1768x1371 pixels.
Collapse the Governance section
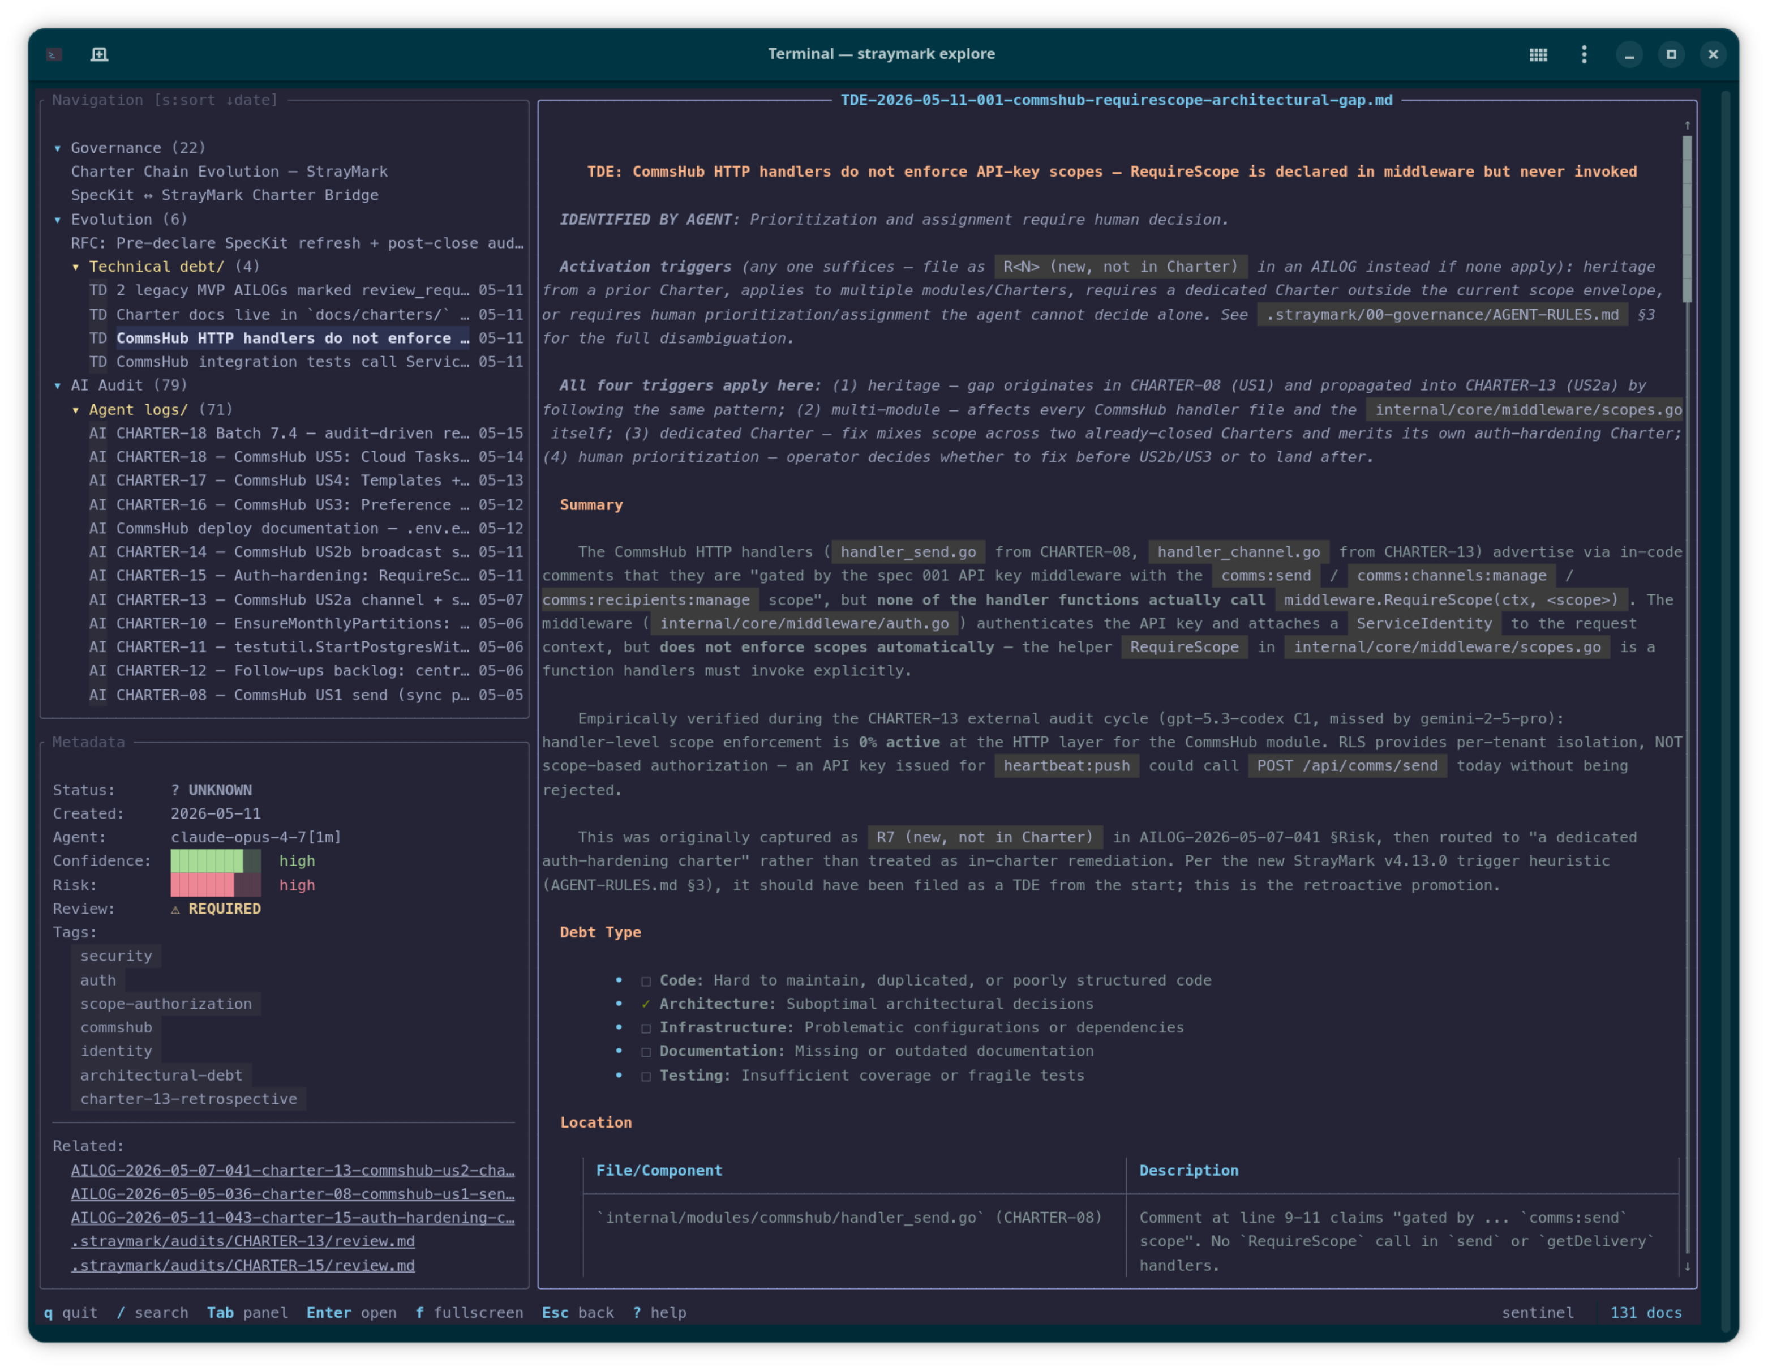(58, 148)
